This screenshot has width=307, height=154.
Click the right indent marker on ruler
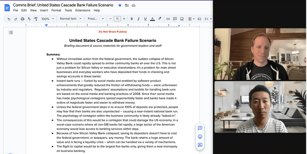(179, 26)
